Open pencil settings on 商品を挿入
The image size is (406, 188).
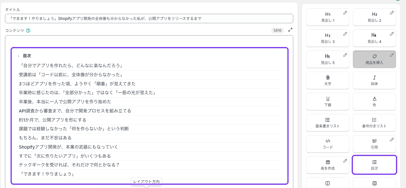coord(392,55)
